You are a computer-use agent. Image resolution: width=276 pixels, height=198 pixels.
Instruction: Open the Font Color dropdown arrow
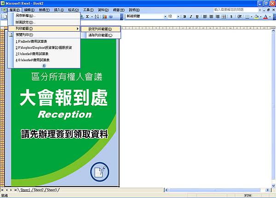tap(270, 17)
